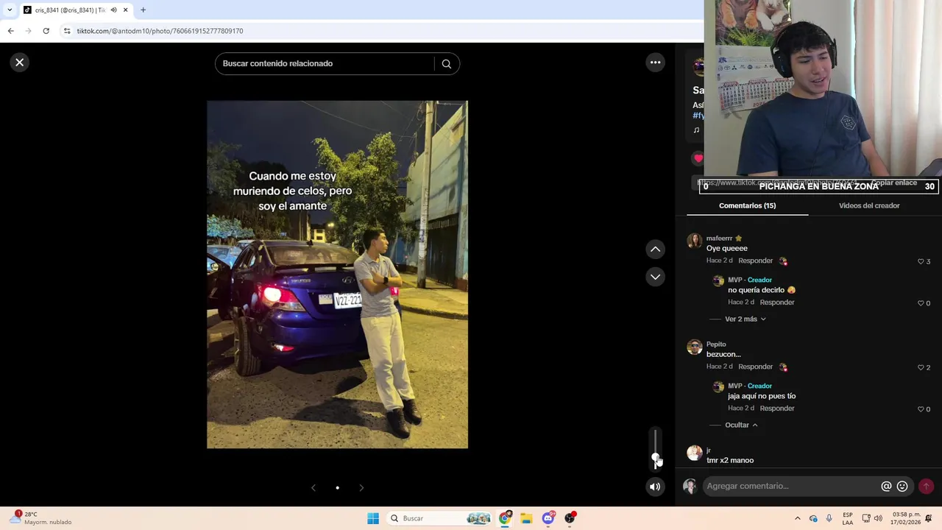Mute tab via speaker icon on TikTok tab
The height and width of the screenshot is (530, 942).
click(x=113, y=10)
